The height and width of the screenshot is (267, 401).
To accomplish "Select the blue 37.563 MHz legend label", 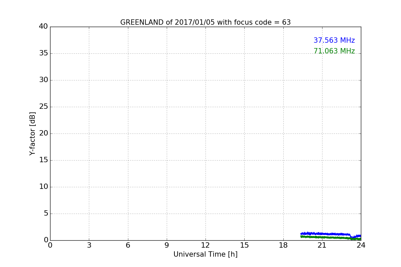I will click(x=334, y=40).
